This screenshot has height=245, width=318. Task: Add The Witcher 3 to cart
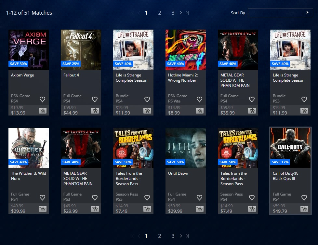(x=42, y=209)
